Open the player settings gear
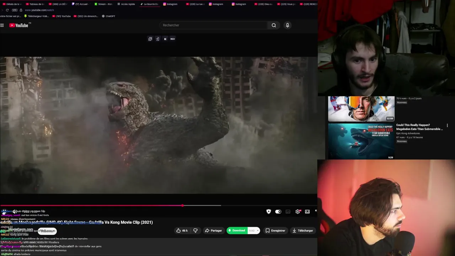 coord(298,212)
